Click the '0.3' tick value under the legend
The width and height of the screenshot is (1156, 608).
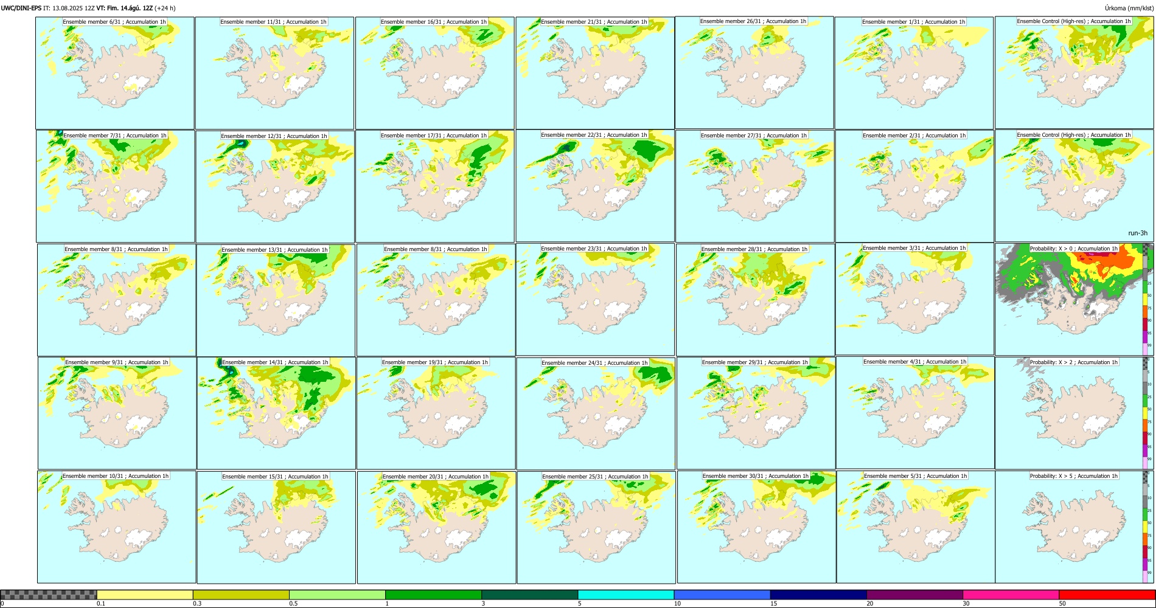pyautogui.click(x=197, y=604)
